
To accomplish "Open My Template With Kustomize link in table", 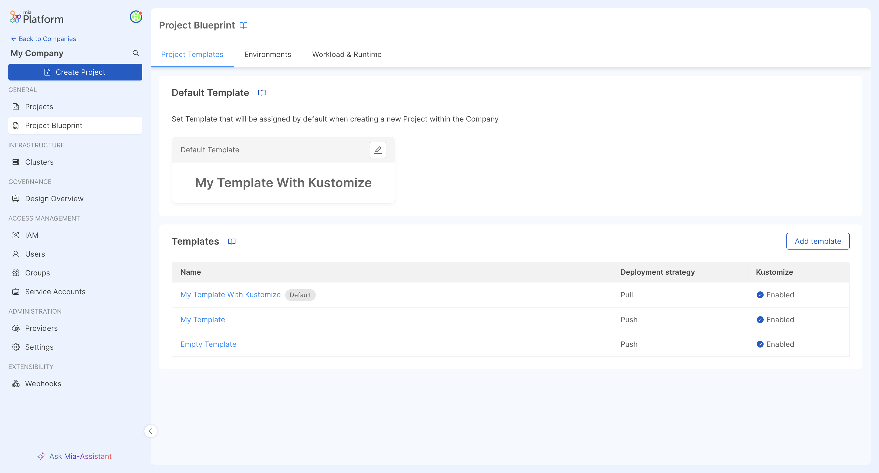I will coord(230,295).
